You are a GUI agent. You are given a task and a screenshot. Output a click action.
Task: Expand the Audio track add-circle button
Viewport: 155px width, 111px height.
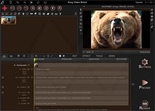(x=3, y=87)
